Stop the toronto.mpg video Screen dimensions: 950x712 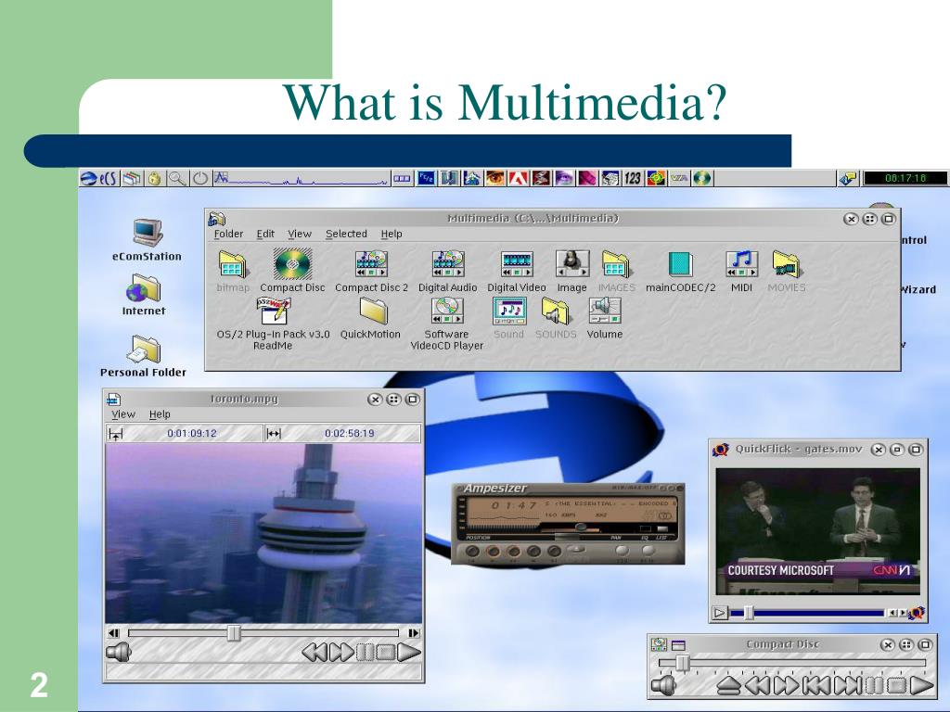(385, 652)
